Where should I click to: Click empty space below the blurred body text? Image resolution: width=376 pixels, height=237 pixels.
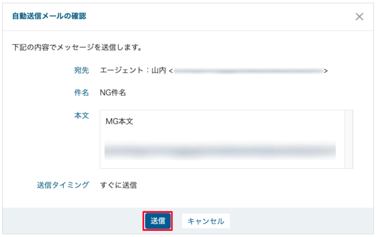pyautogui.click(x=220, y=163)
